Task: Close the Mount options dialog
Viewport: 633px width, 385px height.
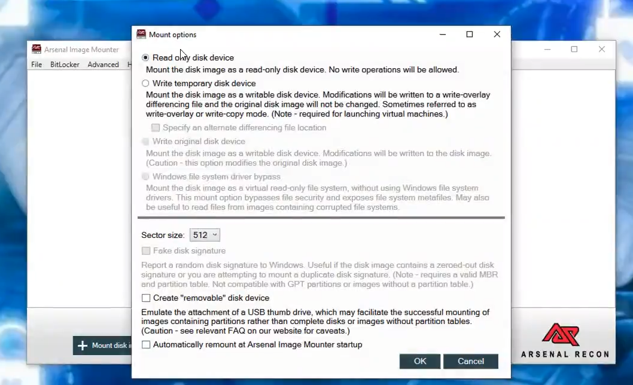Action: 497,35
